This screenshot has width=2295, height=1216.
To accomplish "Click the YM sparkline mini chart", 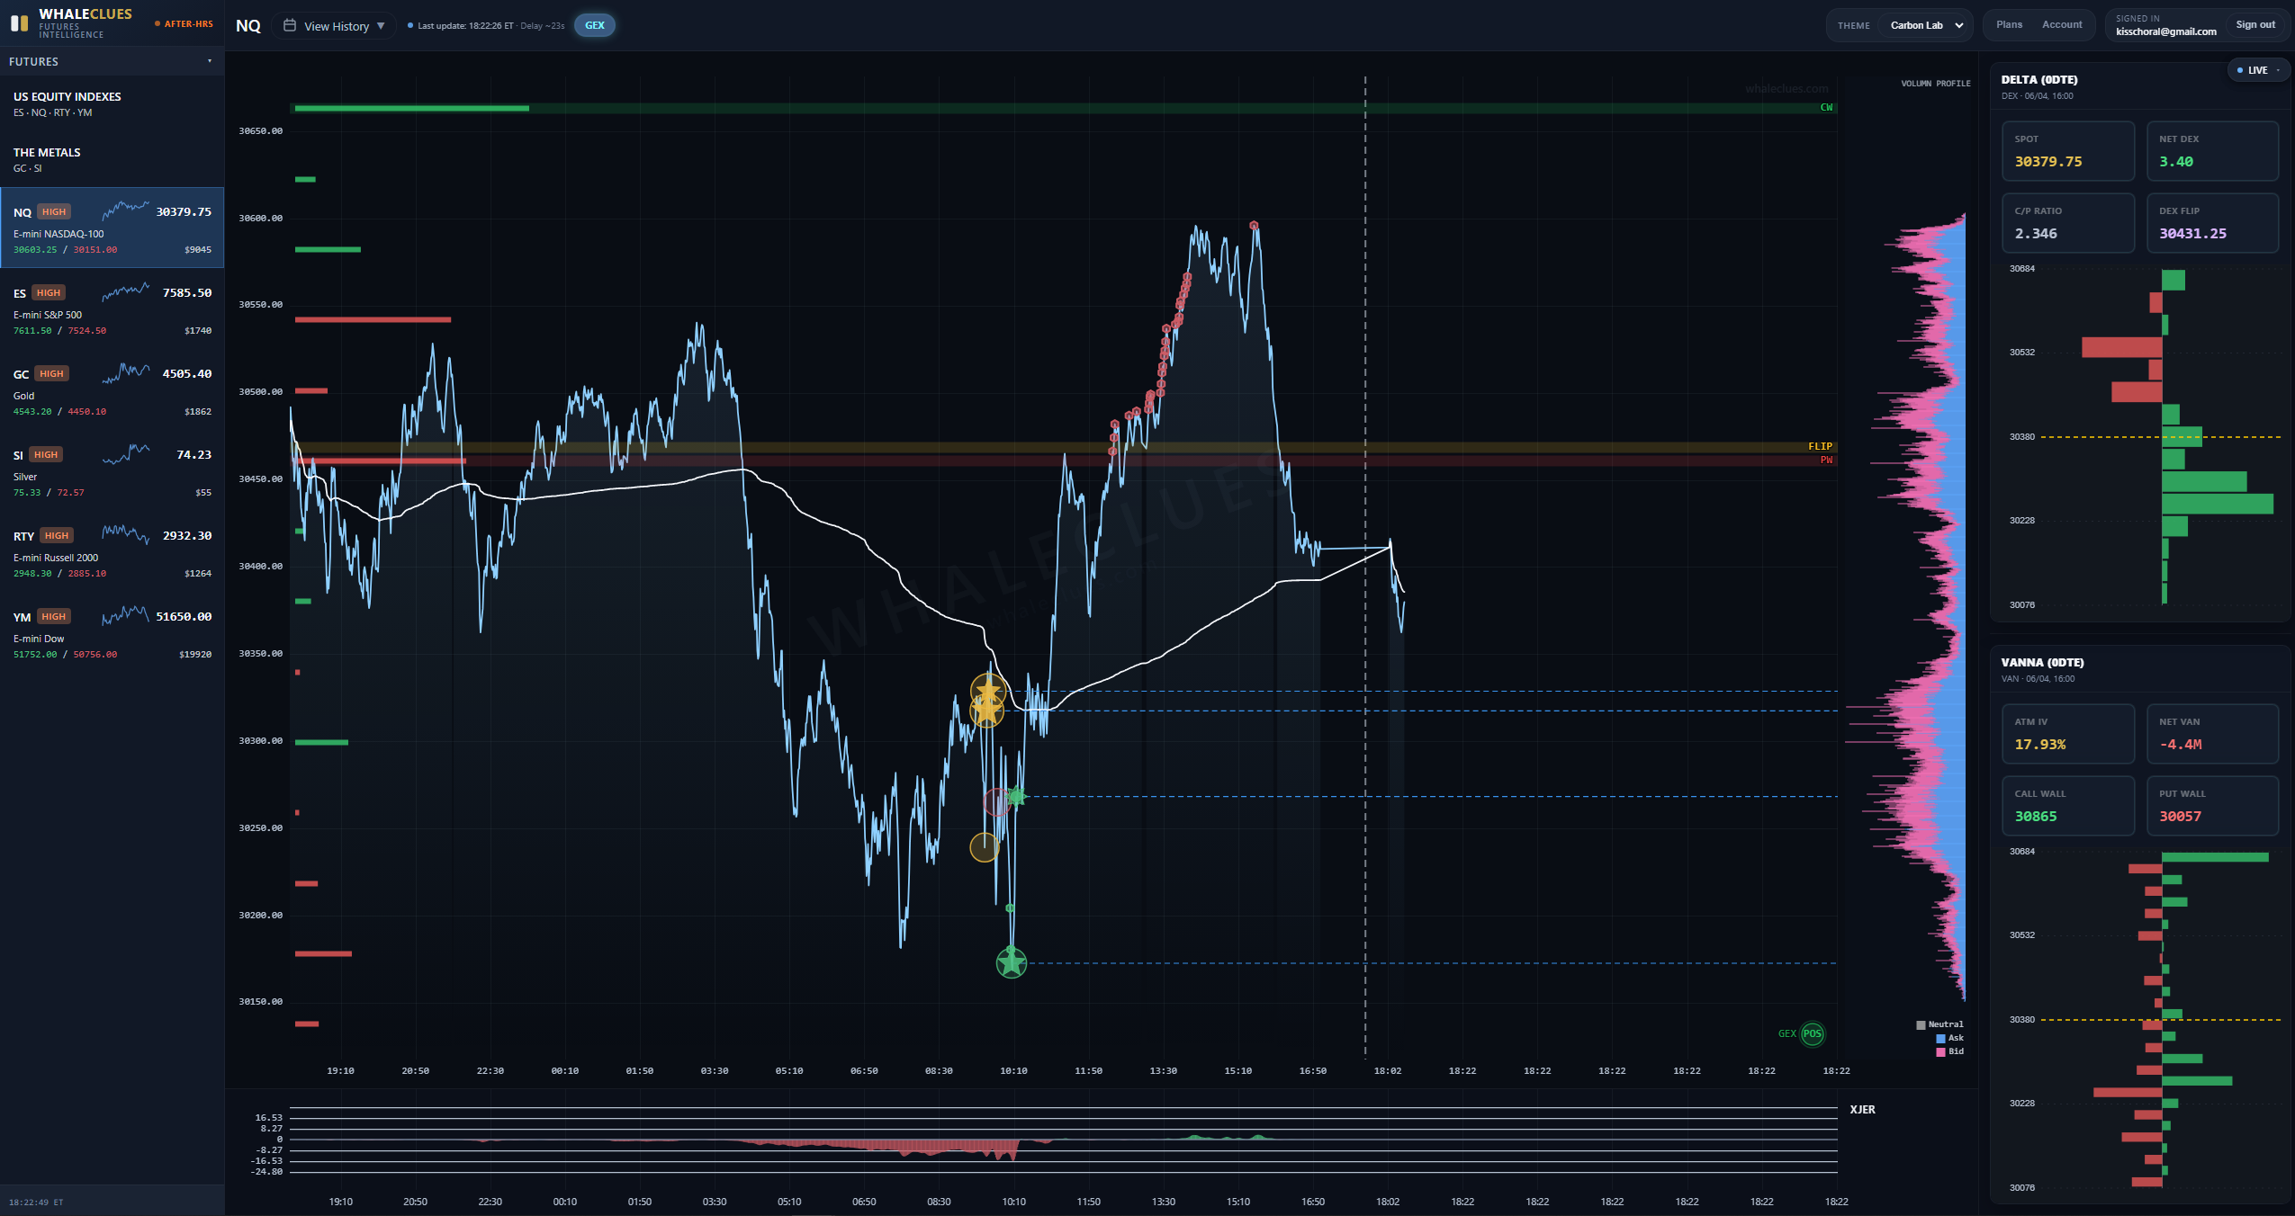I will tap(125, 616).
